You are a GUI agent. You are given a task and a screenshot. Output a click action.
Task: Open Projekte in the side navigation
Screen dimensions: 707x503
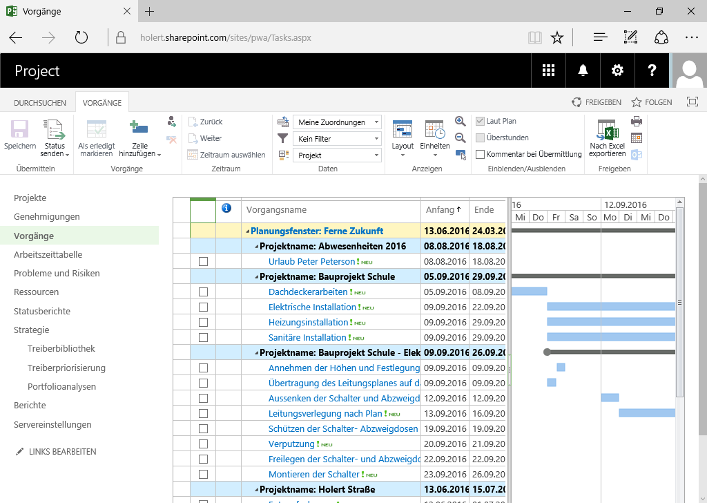pyautogui.click(x=30, y=198)
